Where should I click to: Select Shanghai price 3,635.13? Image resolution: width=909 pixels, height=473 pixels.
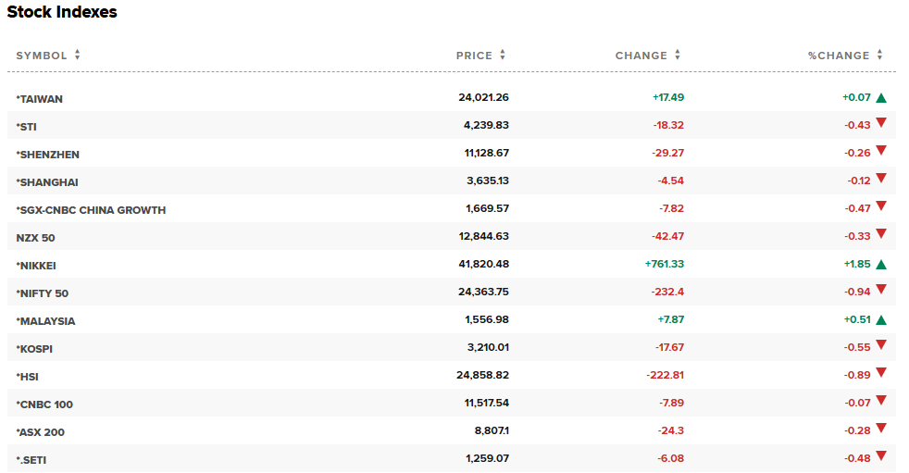pyautogui.click(x=488, y=180)
